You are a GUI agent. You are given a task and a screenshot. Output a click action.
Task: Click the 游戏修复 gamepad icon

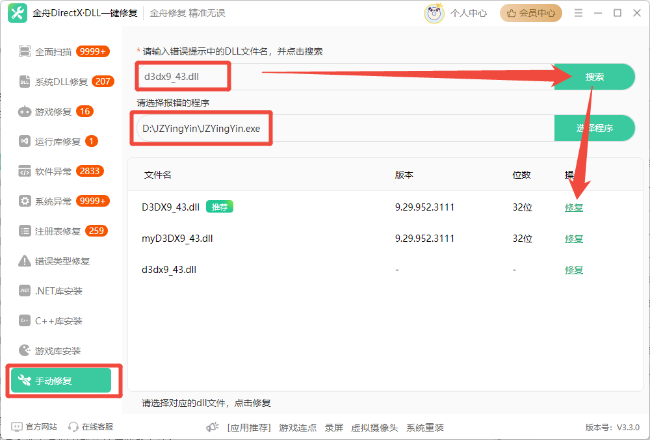[25, 111]
